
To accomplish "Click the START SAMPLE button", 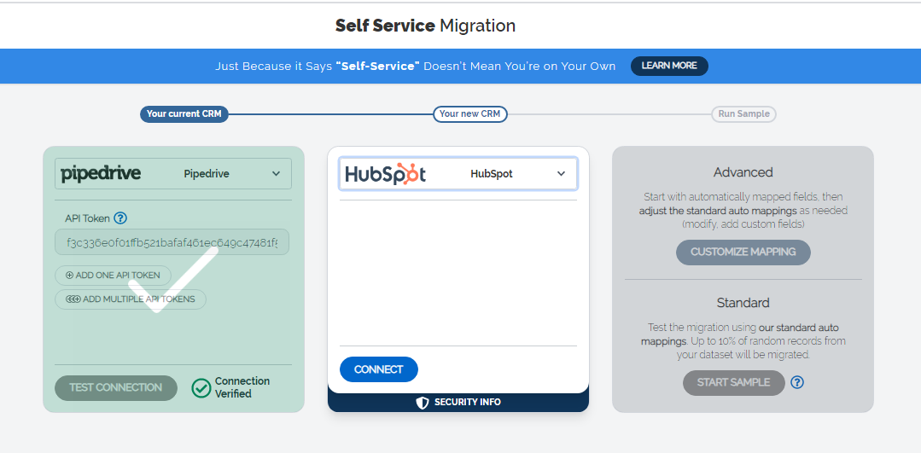I will [x=733, y=382].
